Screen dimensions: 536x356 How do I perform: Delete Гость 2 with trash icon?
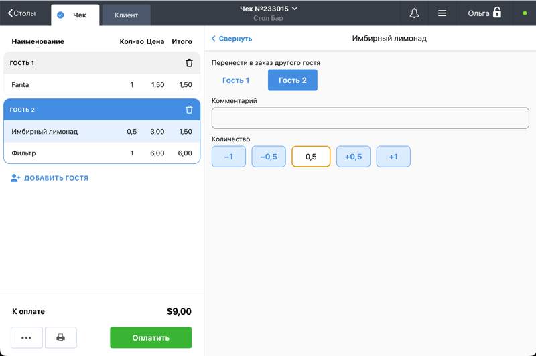189,110
